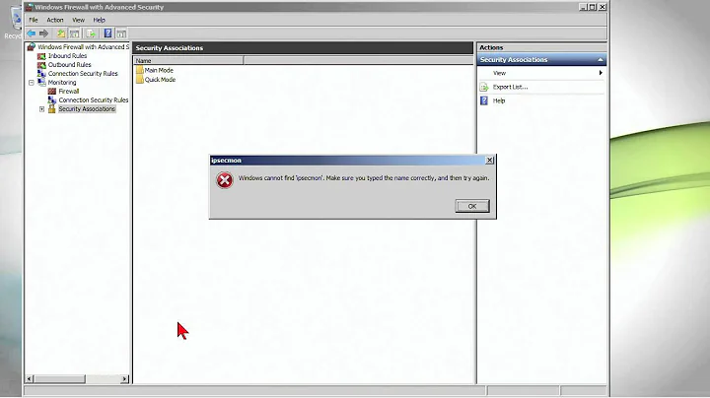Viewport: 710px width, 398px height.
Task: Select Inbound Rules in the tree
Action: click(67, 56)
